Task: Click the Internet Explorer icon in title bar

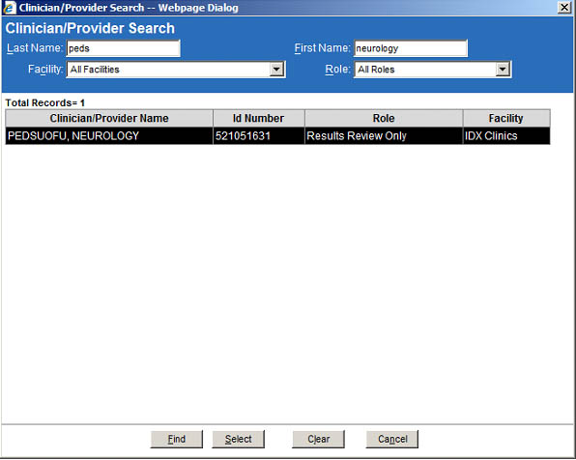Action: [x=10, y=8]
